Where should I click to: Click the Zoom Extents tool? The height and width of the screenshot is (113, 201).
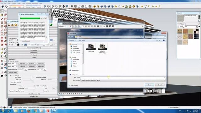(2, 68)
